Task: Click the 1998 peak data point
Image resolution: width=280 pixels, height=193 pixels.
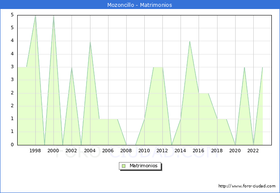Action: click(35, 15)
